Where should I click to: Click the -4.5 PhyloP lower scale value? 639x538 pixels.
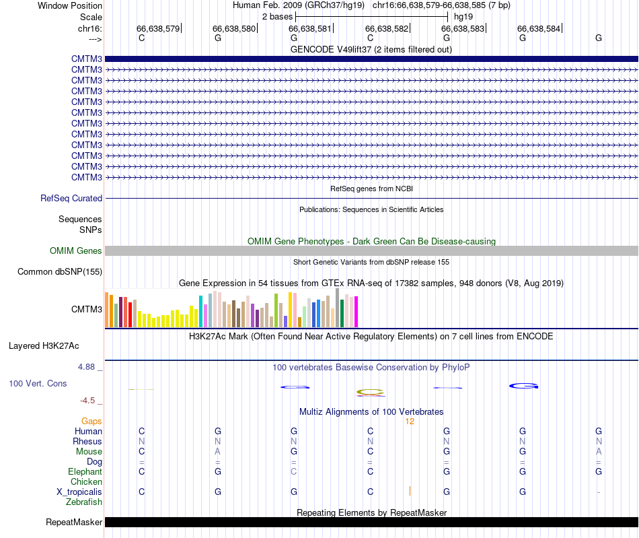click(87, 401)
